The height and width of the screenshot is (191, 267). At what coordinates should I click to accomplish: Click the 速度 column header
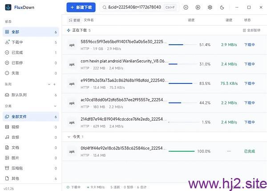tap(229, 20)
